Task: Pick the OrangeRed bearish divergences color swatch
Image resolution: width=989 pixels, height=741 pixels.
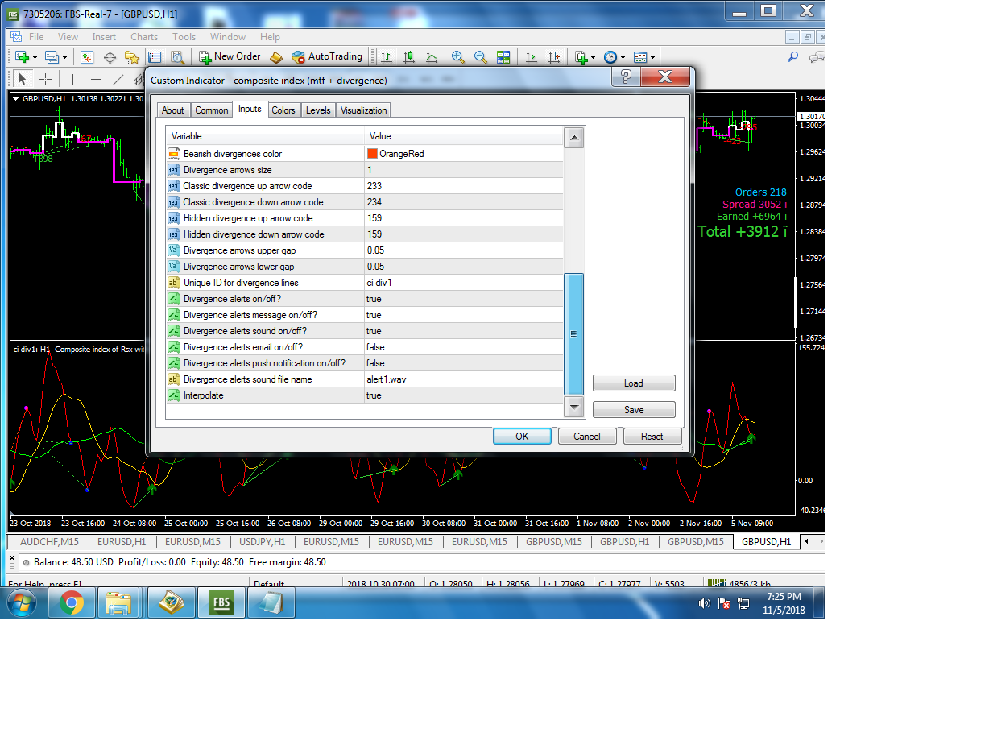Action: click(373, 154)
